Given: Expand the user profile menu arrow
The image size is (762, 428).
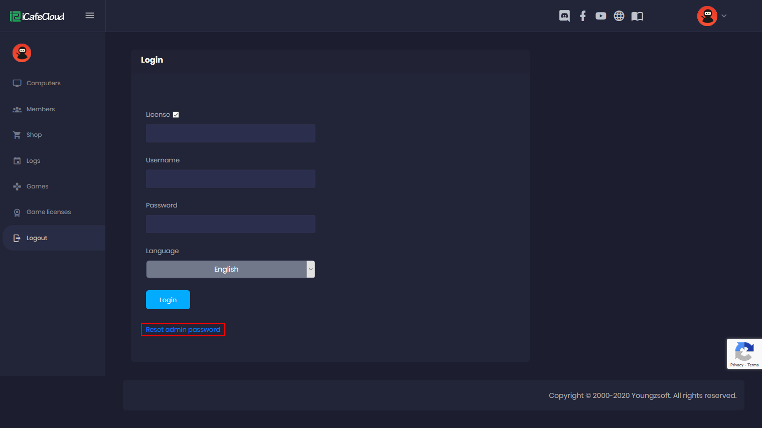Looking at the screenshot, I should tap(724, 16).
